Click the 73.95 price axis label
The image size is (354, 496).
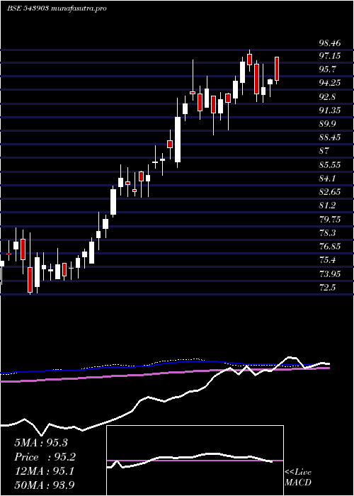(330, 274)
